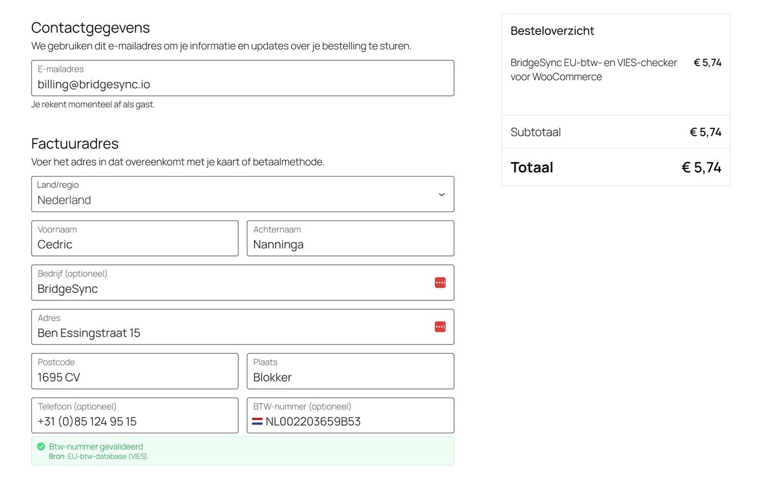Click the Netherlands flag in BTW-nummer field
The width and height of the screenshot is (762, 479).
coord(257,421)
